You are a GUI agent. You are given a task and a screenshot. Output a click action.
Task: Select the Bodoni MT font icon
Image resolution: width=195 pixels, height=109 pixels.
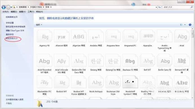click(61, 82)
